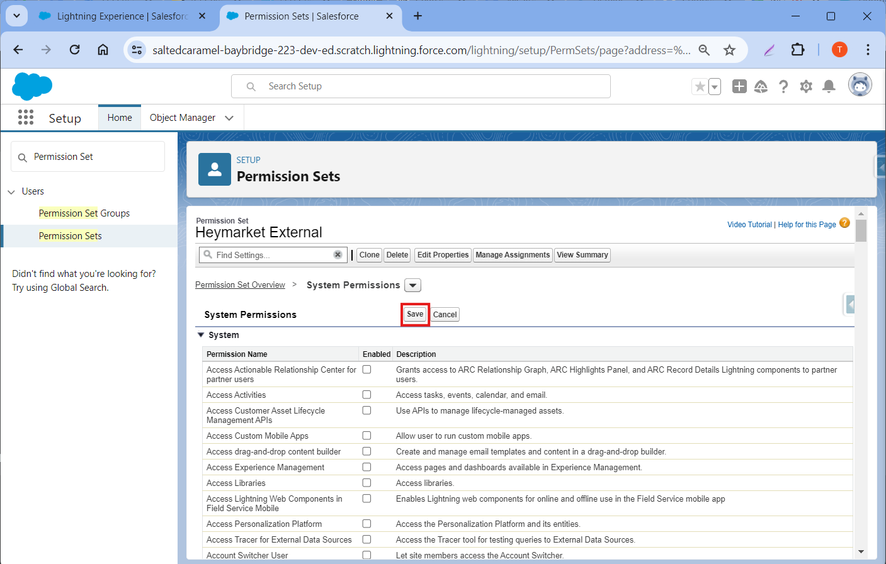Open the Setup gear menu

(x=806, y=86)
